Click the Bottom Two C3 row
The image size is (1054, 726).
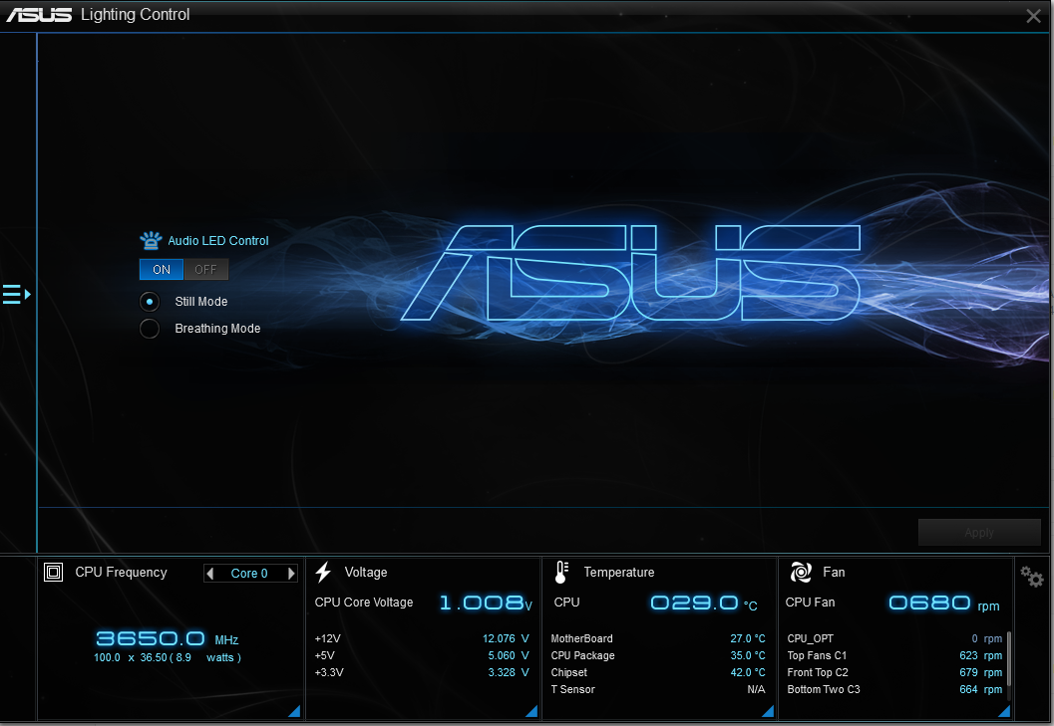(894, 689)
